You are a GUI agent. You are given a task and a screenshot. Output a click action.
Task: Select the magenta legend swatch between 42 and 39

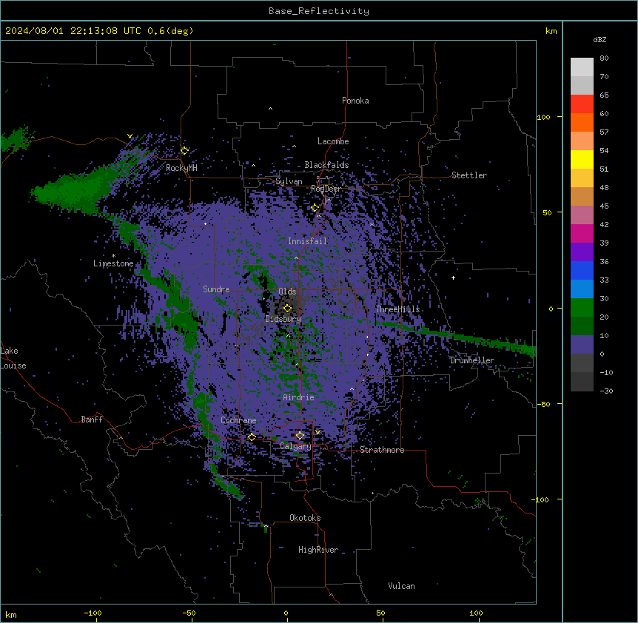coord(582,234)
